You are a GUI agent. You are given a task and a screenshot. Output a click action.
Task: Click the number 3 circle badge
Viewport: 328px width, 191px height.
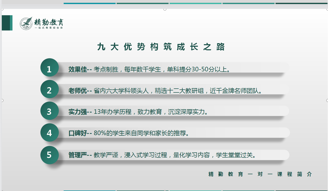(49, 111)
